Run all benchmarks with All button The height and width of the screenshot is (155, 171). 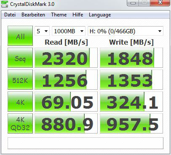click(20, 36)
